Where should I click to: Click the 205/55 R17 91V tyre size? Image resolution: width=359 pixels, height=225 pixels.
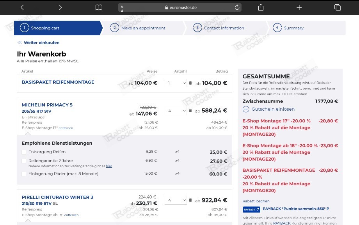[x=36, y=111]
